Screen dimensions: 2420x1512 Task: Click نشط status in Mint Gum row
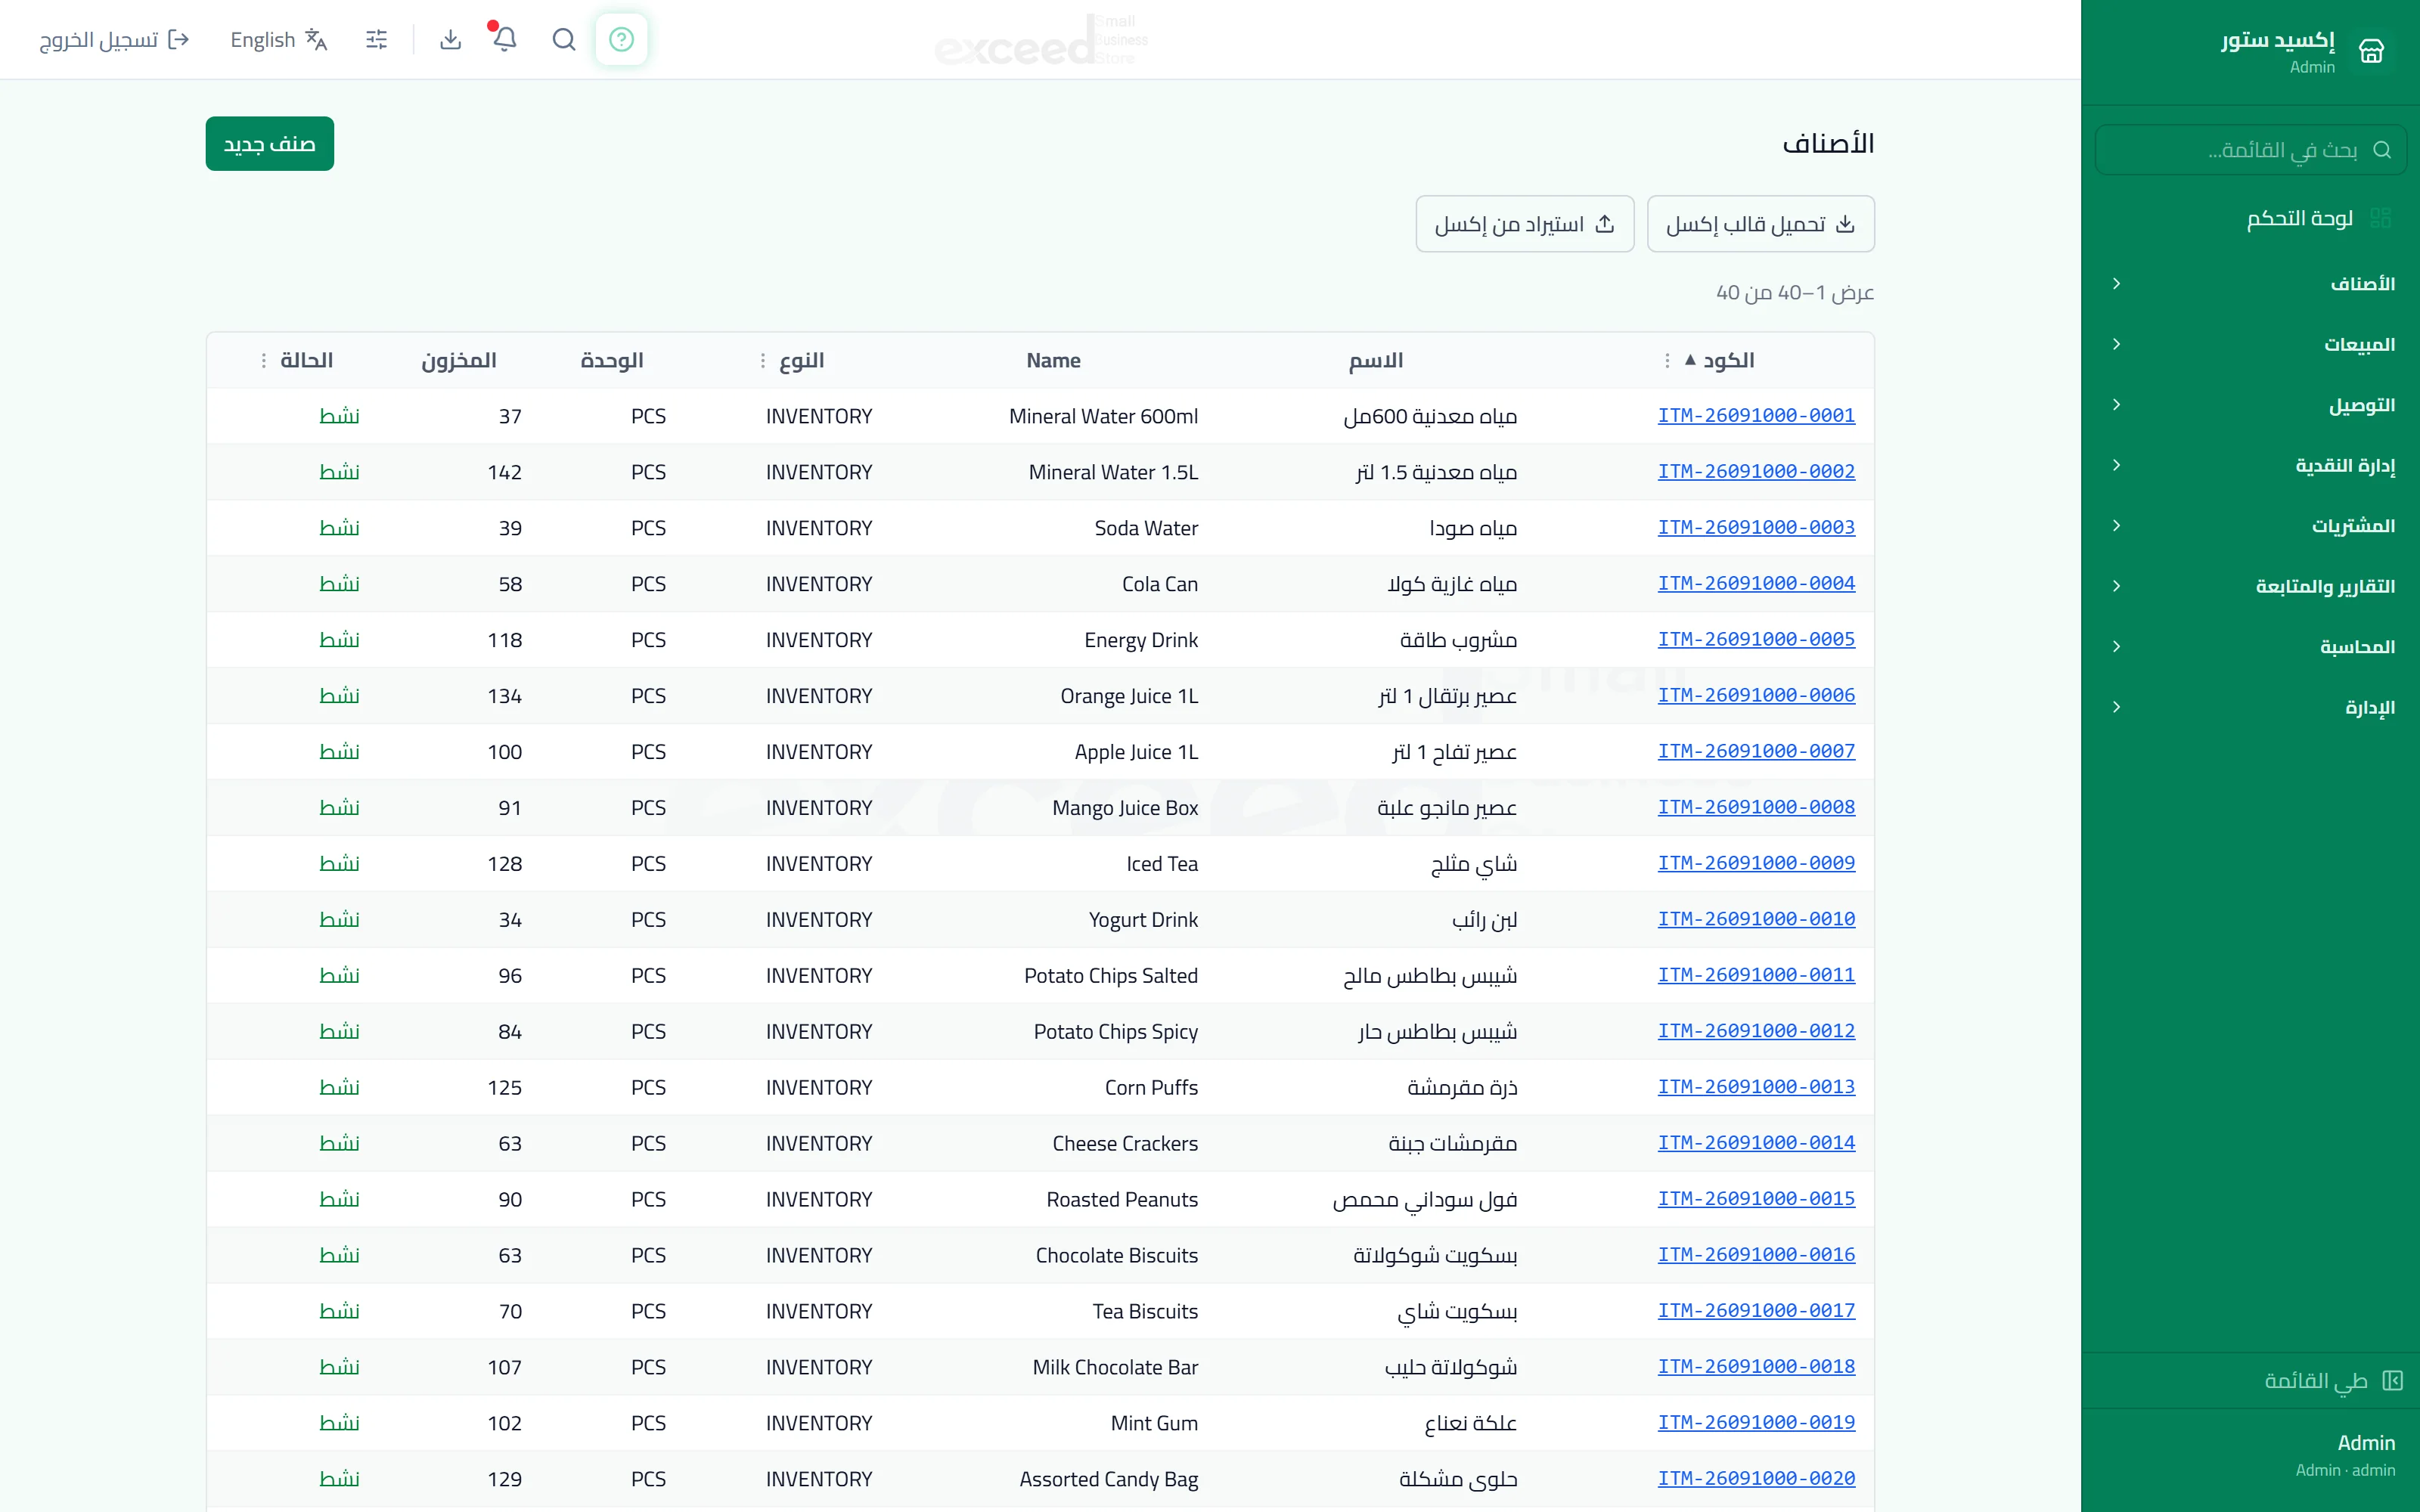point(339,1423)
